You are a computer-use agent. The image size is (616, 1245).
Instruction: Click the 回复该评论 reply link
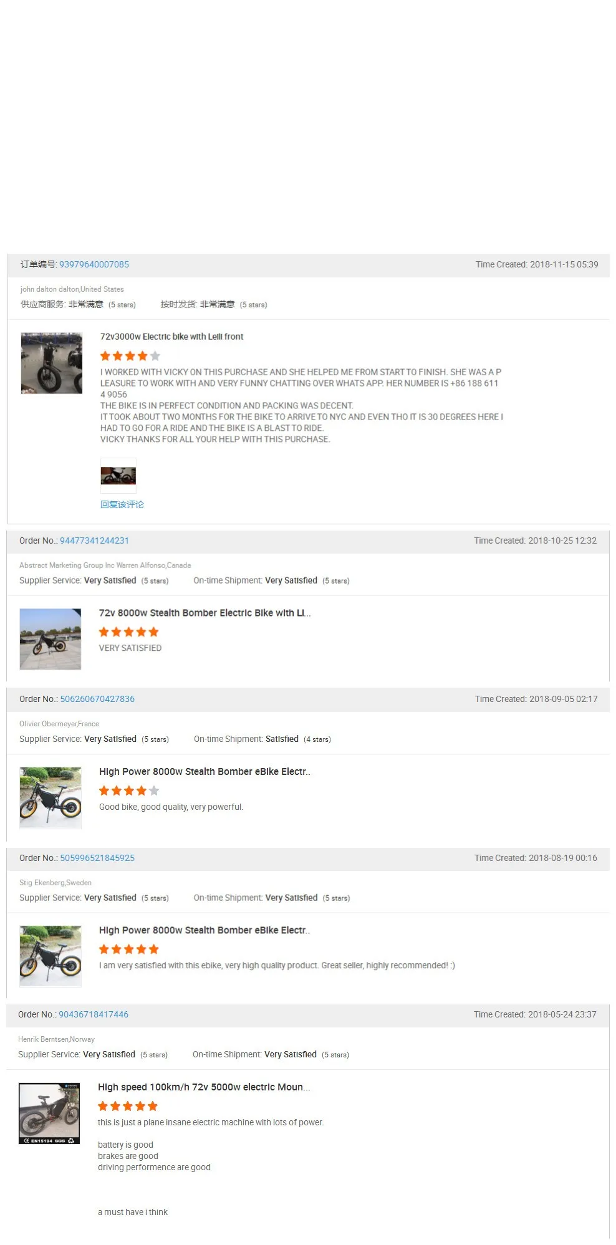point(122,504)
